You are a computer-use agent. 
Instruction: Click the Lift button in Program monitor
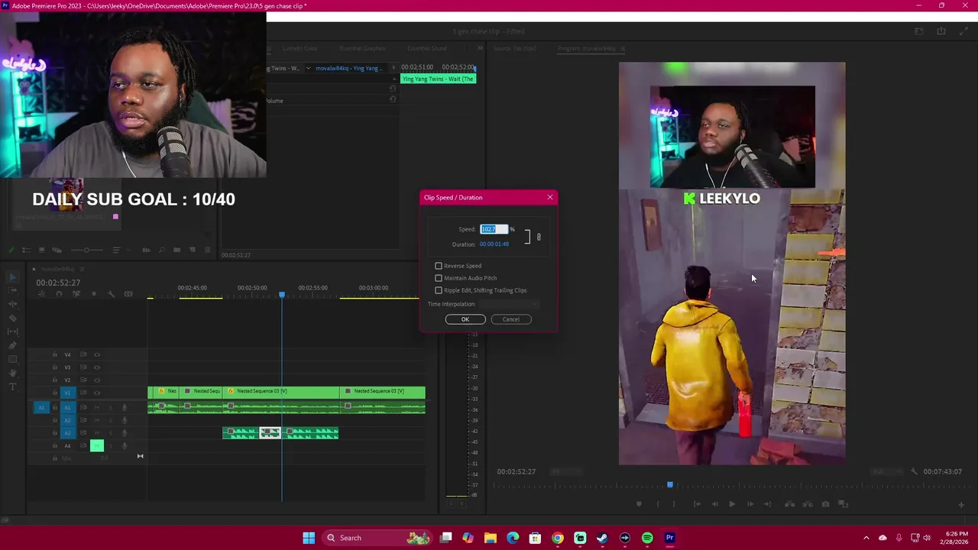(789, 504)
